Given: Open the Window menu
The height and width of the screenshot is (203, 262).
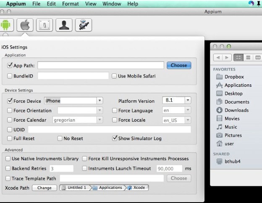Looking at the screenshot, I should (x=112, y=4).
